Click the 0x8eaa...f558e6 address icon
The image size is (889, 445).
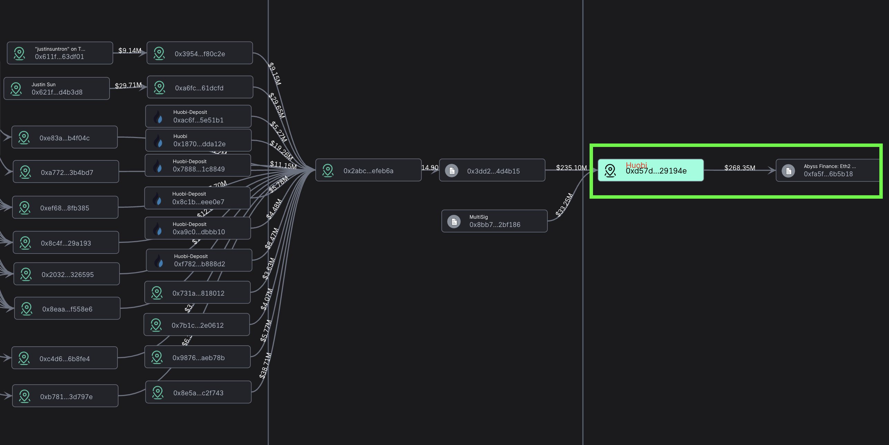coord(27,309)
